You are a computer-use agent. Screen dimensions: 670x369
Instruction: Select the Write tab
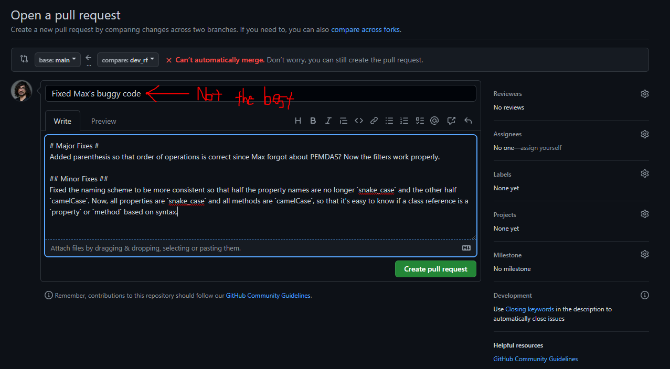[62, 121]
